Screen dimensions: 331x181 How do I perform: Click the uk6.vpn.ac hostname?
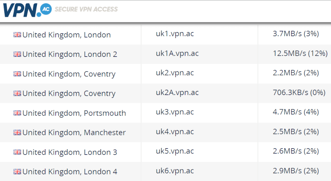(x=175, y=171)
